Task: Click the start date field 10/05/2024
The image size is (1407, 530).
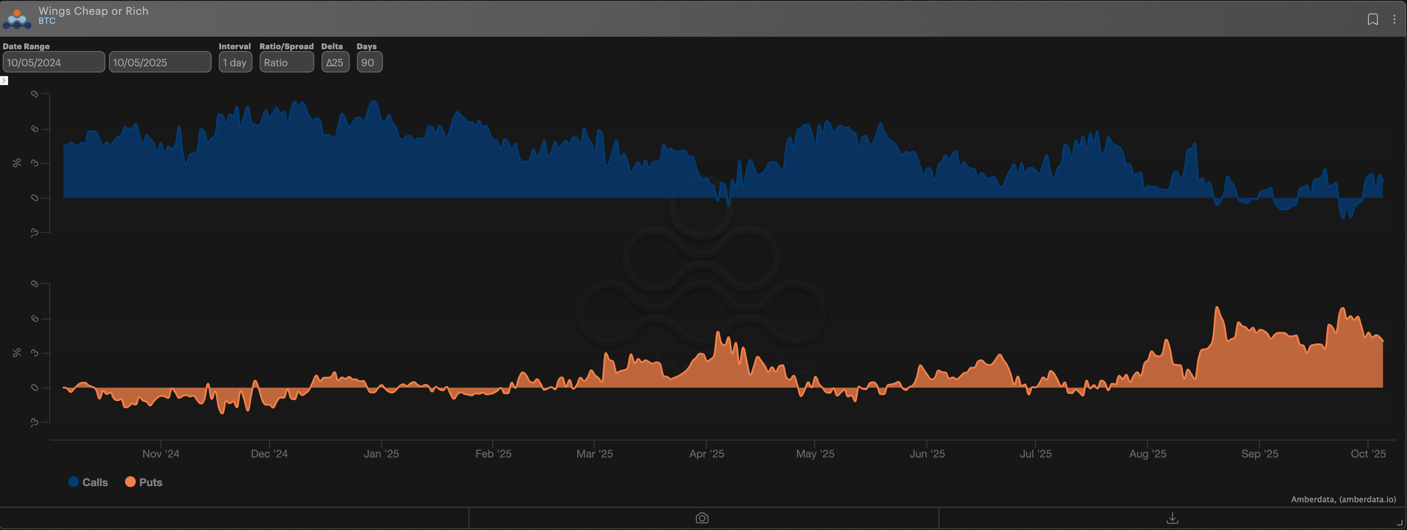Action: [x=53, y=62]
